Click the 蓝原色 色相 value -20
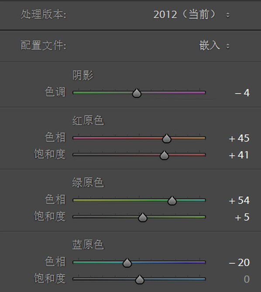 tap(239, 262)
